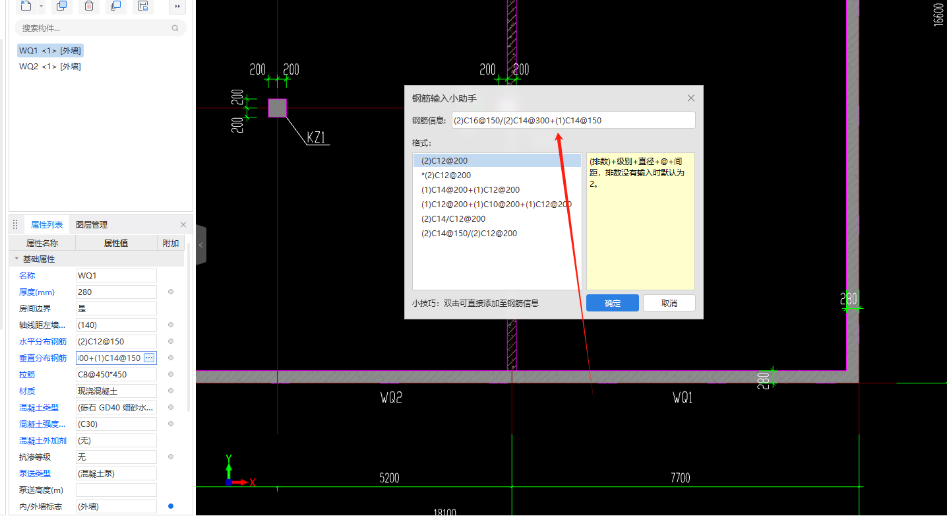The height and width of the screenshot is (516, 947).
Task: Switch to 属性列表 tab
Action: [x=47, y=224]
